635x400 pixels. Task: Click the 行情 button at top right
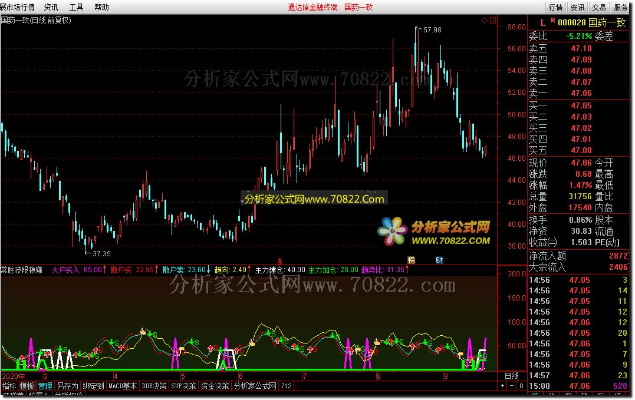pos(555,7)
